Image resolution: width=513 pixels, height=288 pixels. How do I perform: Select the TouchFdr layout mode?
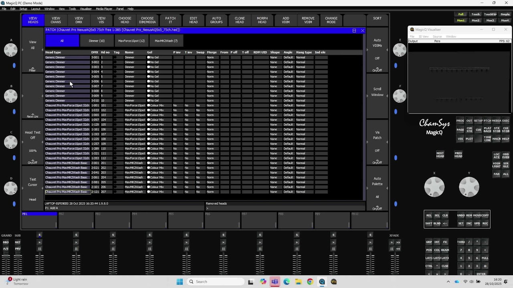(x=490, y=14)
